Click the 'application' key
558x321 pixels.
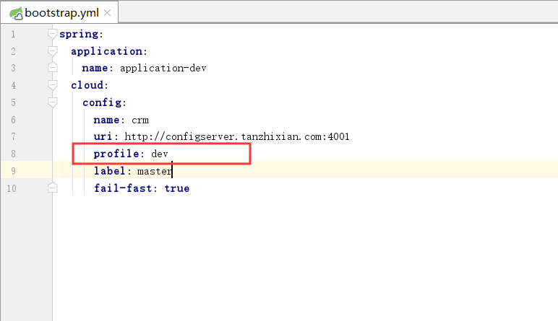[106, 51]
